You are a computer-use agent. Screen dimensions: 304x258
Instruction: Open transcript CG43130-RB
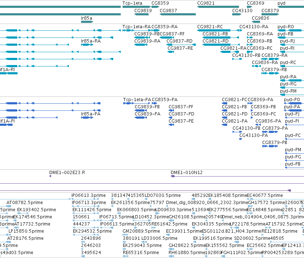pyautogui.click(x=246, y=55)
